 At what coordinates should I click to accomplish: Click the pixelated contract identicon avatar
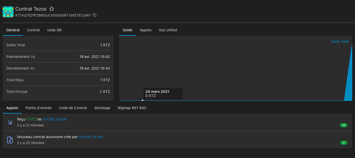[8, 12]
